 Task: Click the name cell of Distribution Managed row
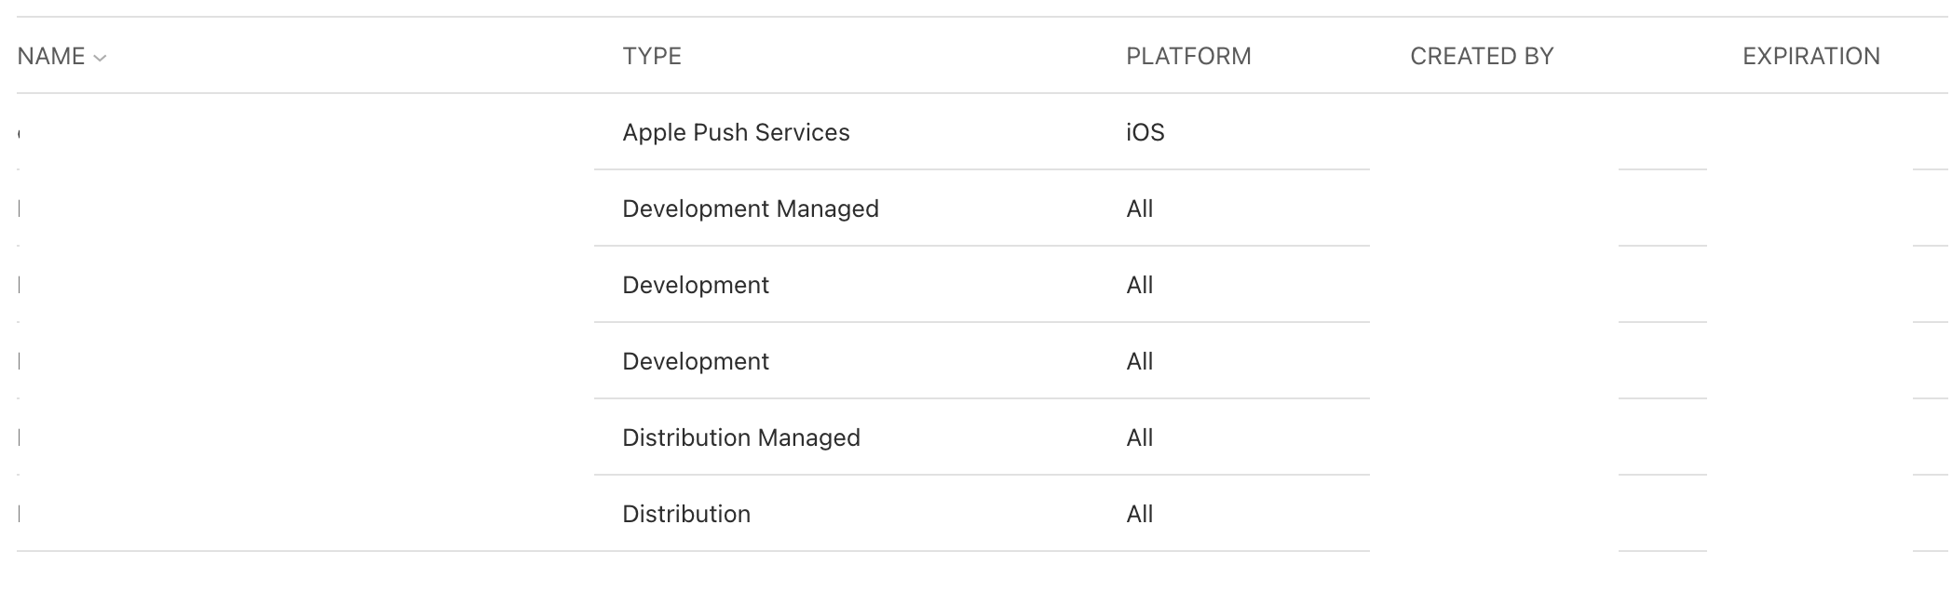pos(305,437)
